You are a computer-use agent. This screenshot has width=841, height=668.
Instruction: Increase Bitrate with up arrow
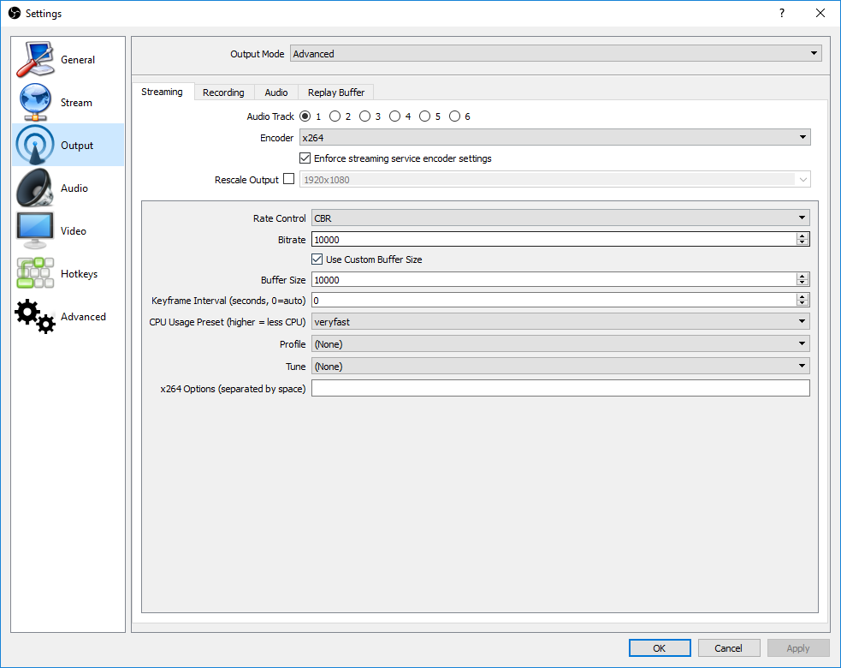click(803, 236)
